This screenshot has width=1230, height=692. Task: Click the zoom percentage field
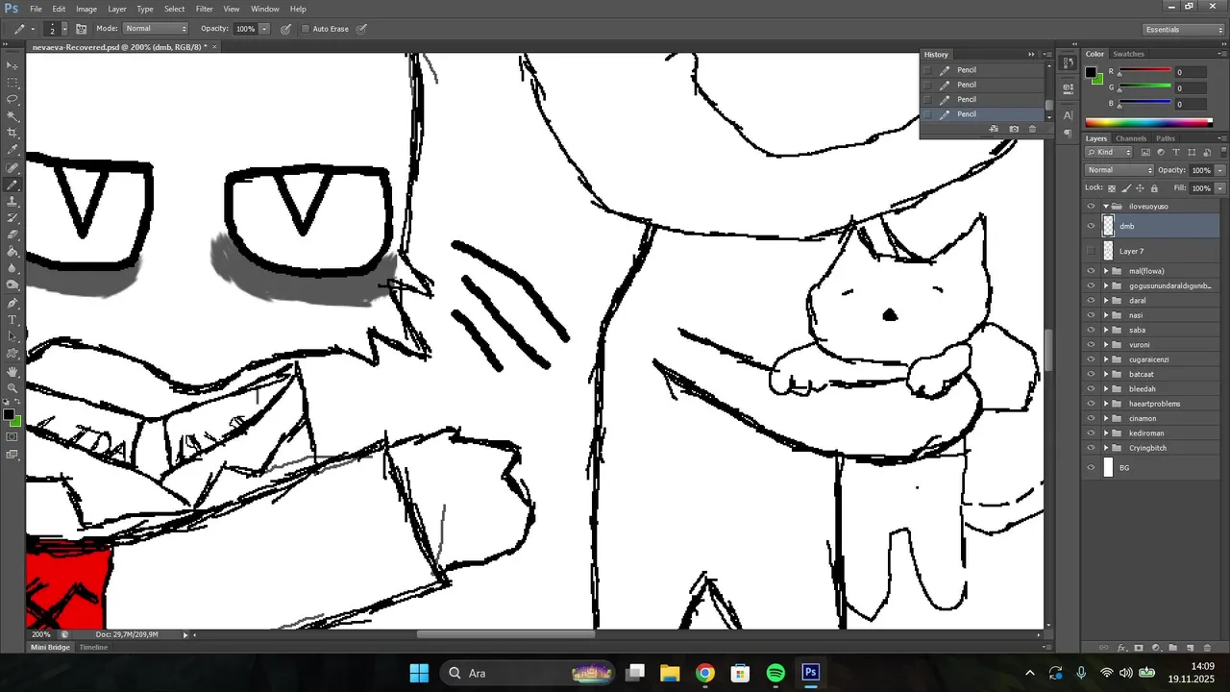pos(41,634)
